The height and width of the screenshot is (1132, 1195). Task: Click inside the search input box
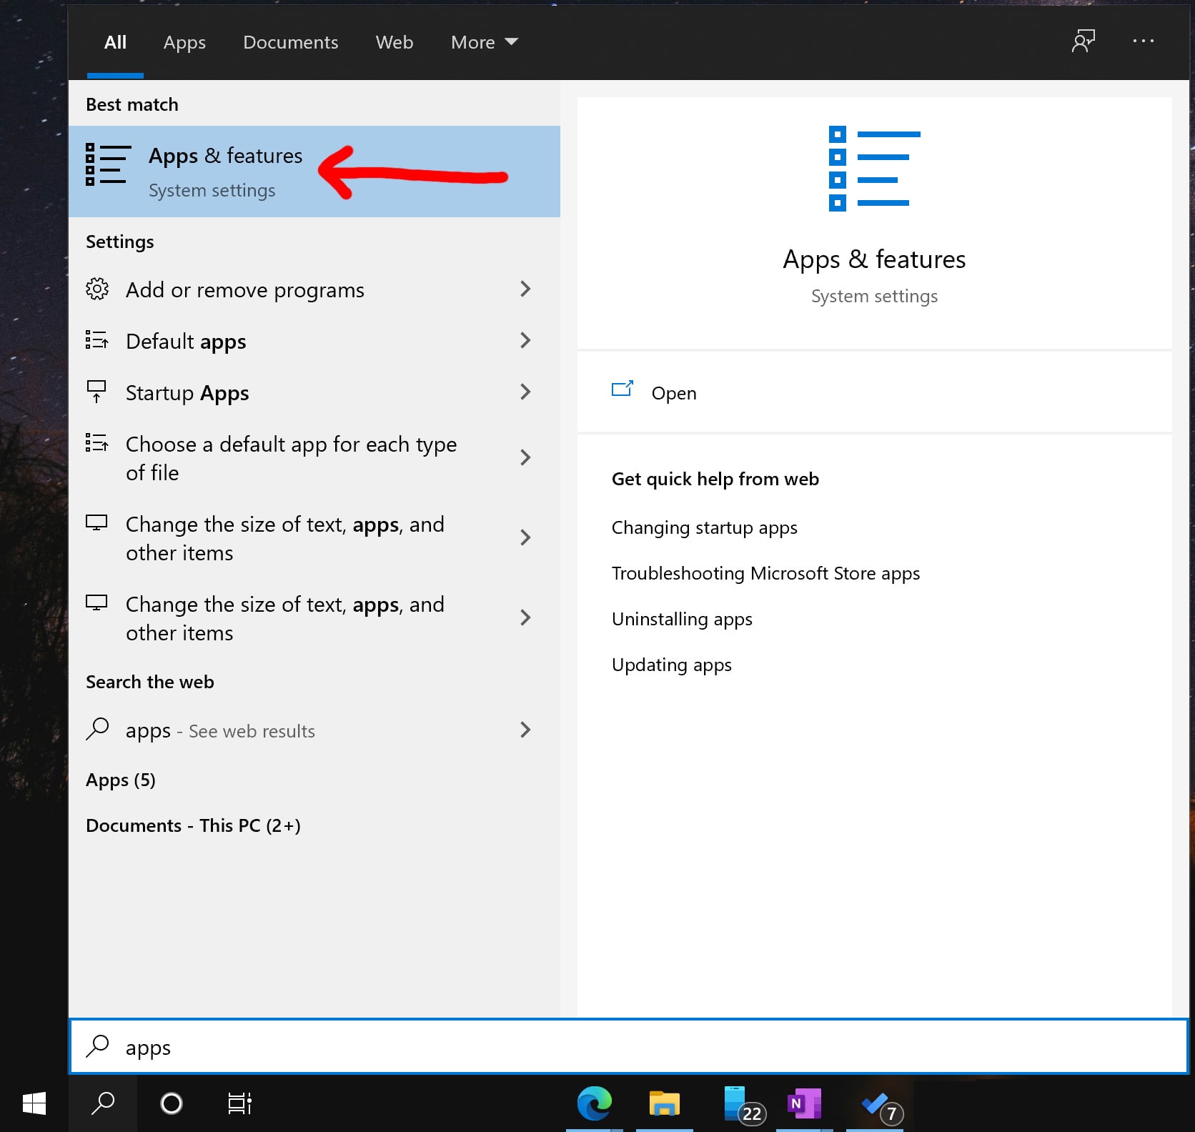(429, 1047)
